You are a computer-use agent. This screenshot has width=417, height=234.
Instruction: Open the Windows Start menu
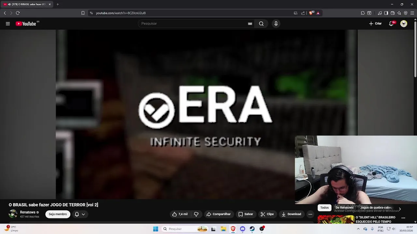click(x=155, y=229)
